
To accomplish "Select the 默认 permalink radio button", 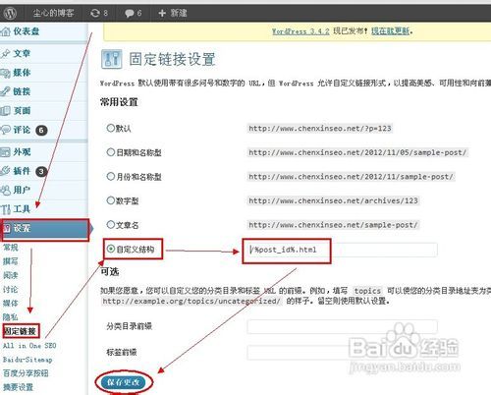I will pyautogui.click(x=111, y=128).
